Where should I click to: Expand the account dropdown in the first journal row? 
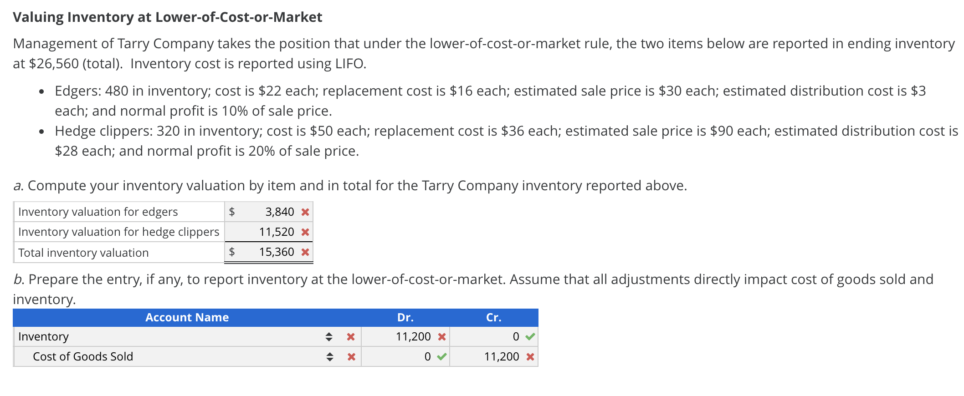coord(329,337)
